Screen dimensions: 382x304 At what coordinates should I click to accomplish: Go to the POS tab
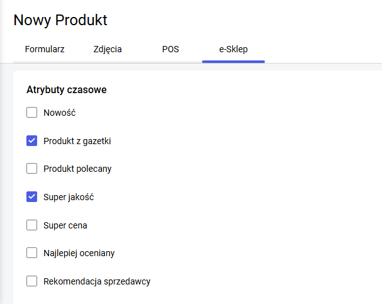(171, 49)
